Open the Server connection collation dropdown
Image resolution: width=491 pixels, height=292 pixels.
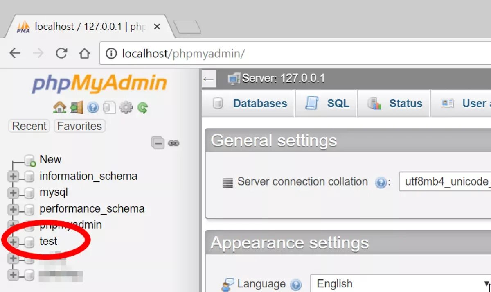click(x=445, y=181)
